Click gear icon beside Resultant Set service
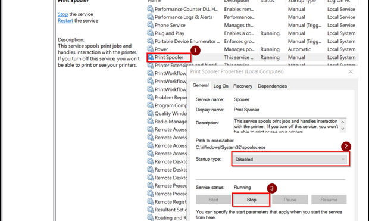Viewport: 369px width, 221px height. click(151, 210)
